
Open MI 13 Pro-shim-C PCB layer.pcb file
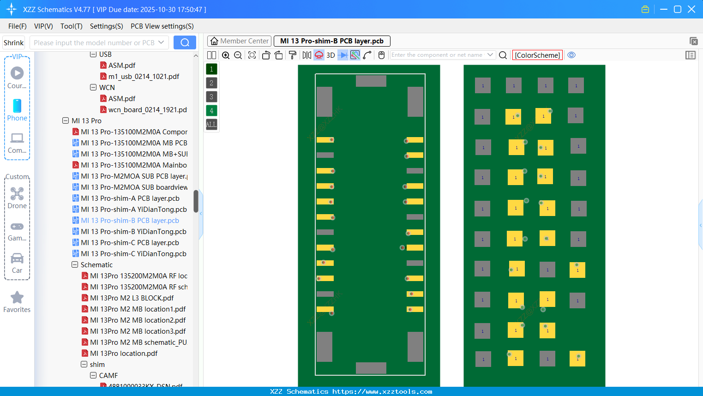pyautogui.click(x=130, y=242)
